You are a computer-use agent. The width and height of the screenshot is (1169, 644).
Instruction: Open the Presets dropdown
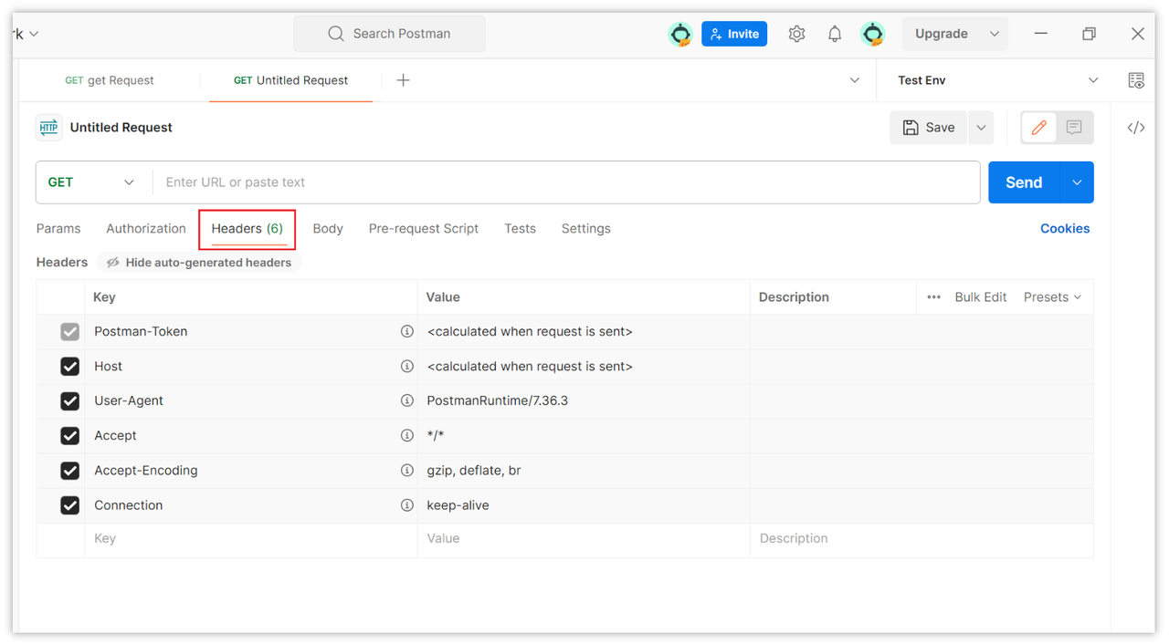pos(1052,297)
